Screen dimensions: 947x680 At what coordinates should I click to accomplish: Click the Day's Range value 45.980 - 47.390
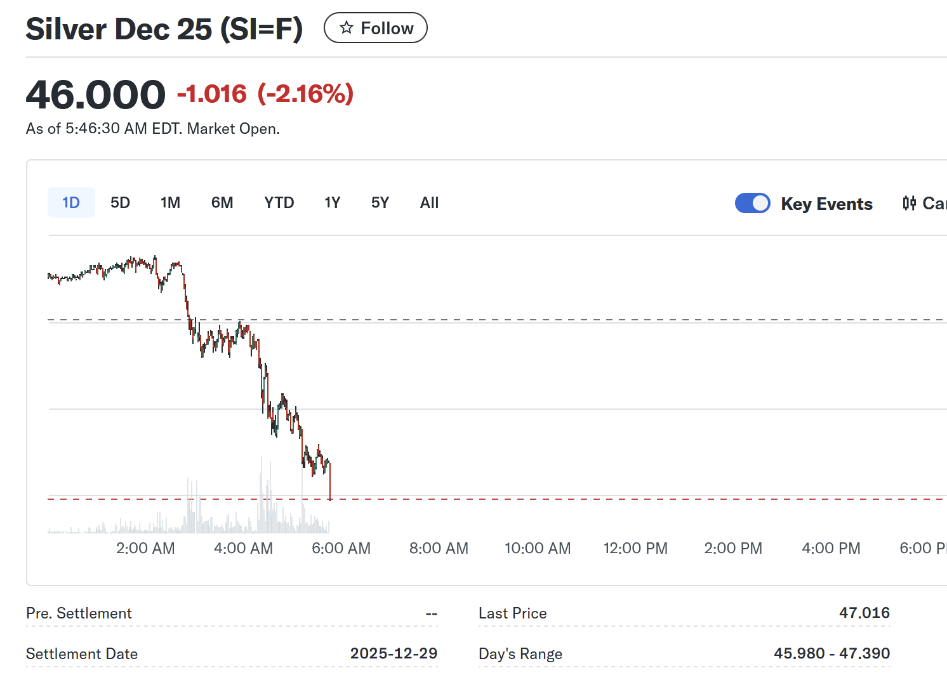[831, 653]
